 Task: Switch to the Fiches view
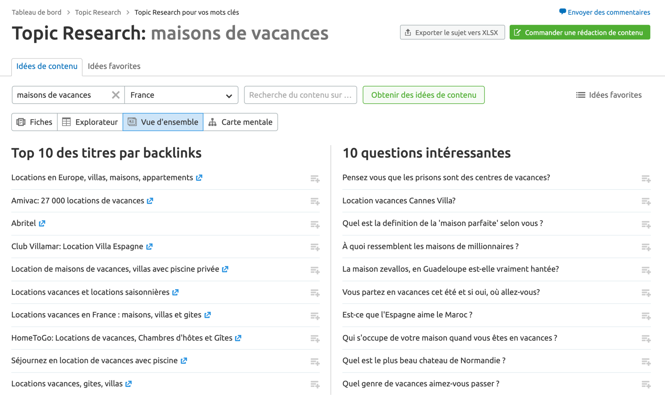point(34,122)
